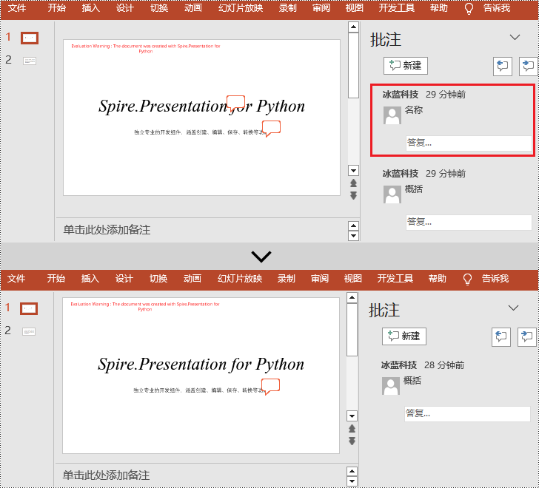Open 文件 menu in bottom window
This screenshot has width=539, height=488.
[x=16, y=278]
